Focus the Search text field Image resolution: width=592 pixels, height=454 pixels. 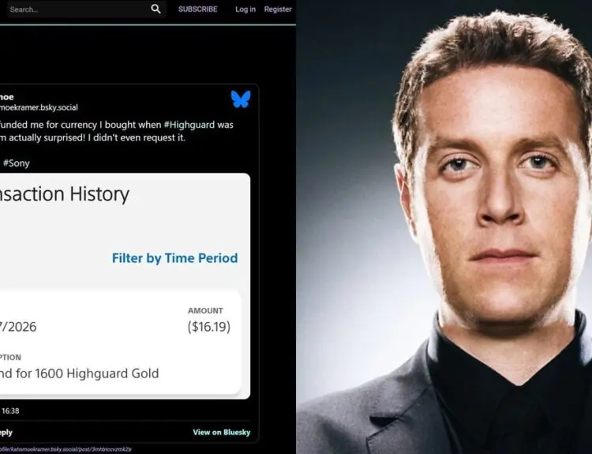[77, 9]
